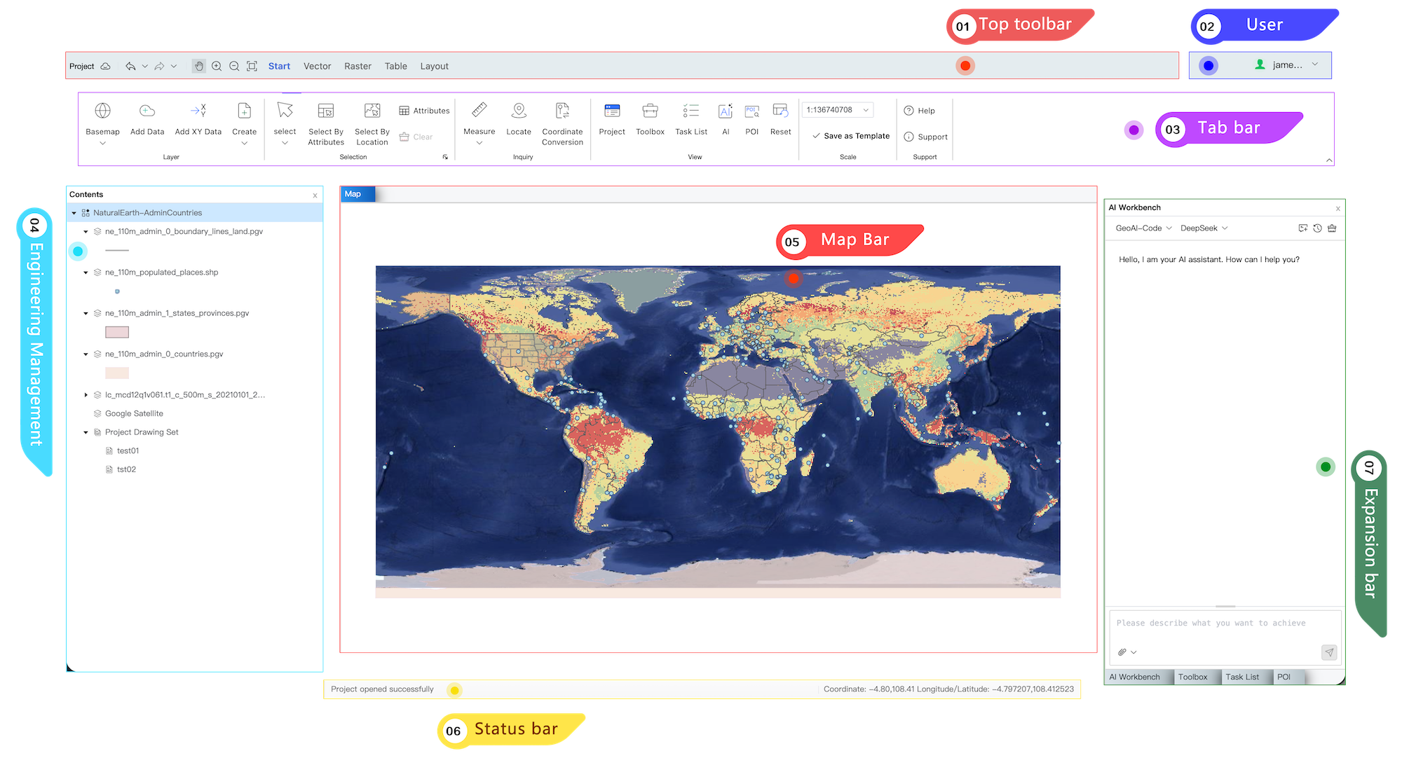
Task: Collapse the Project Drawing Set node
Action: pyautogui.click(x=86, y=433)
